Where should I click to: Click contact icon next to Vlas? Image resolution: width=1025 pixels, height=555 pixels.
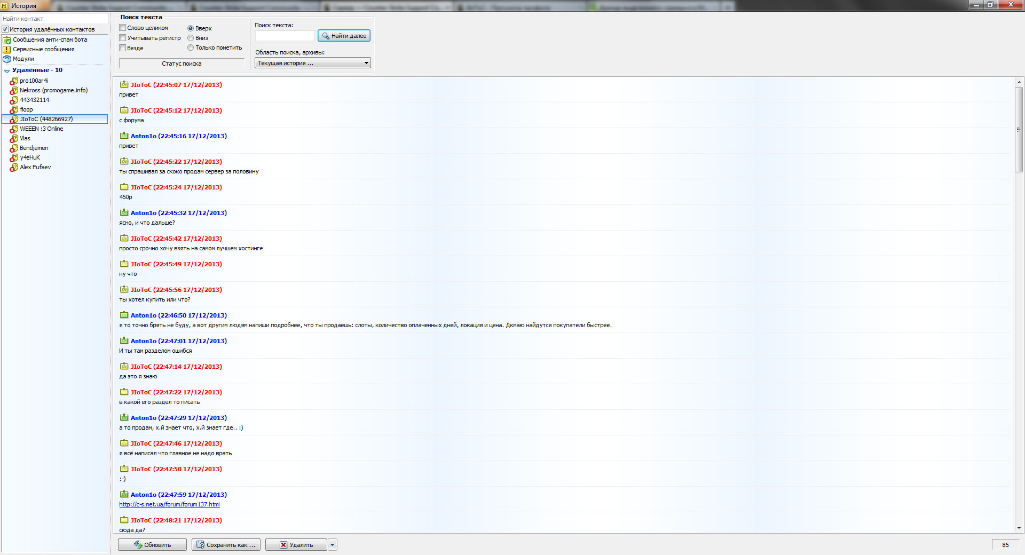click(x=14, y=139)
